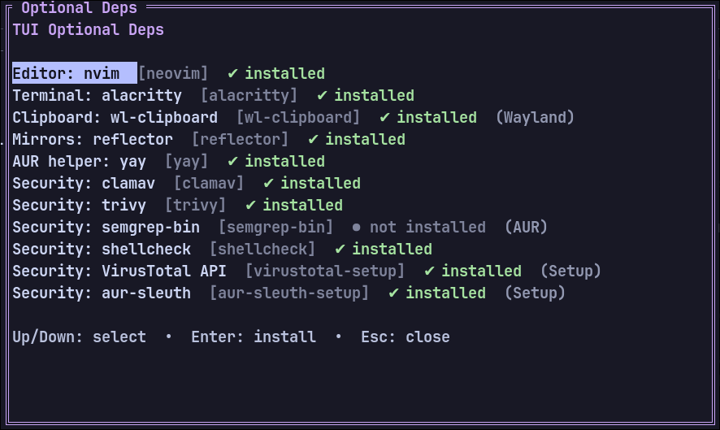Click the Enter: install hint
Screen dimensions: 720x430
coord(254,337)
